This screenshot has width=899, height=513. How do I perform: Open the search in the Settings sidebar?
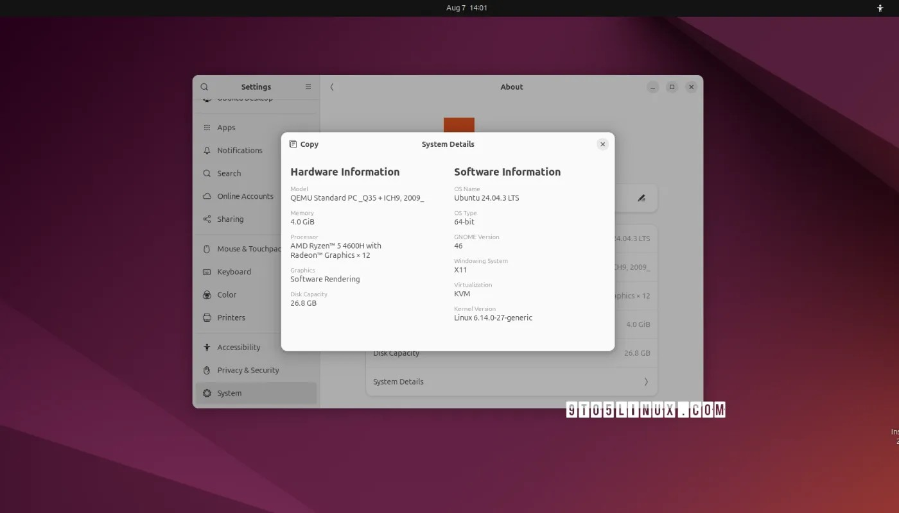pyautogui.click(x=204, y=87)
